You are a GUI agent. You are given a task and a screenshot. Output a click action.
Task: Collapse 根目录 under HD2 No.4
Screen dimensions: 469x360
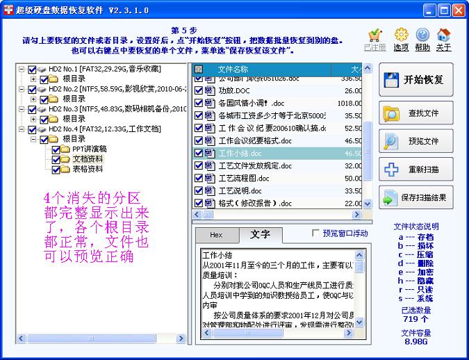(x=33, y=139)
